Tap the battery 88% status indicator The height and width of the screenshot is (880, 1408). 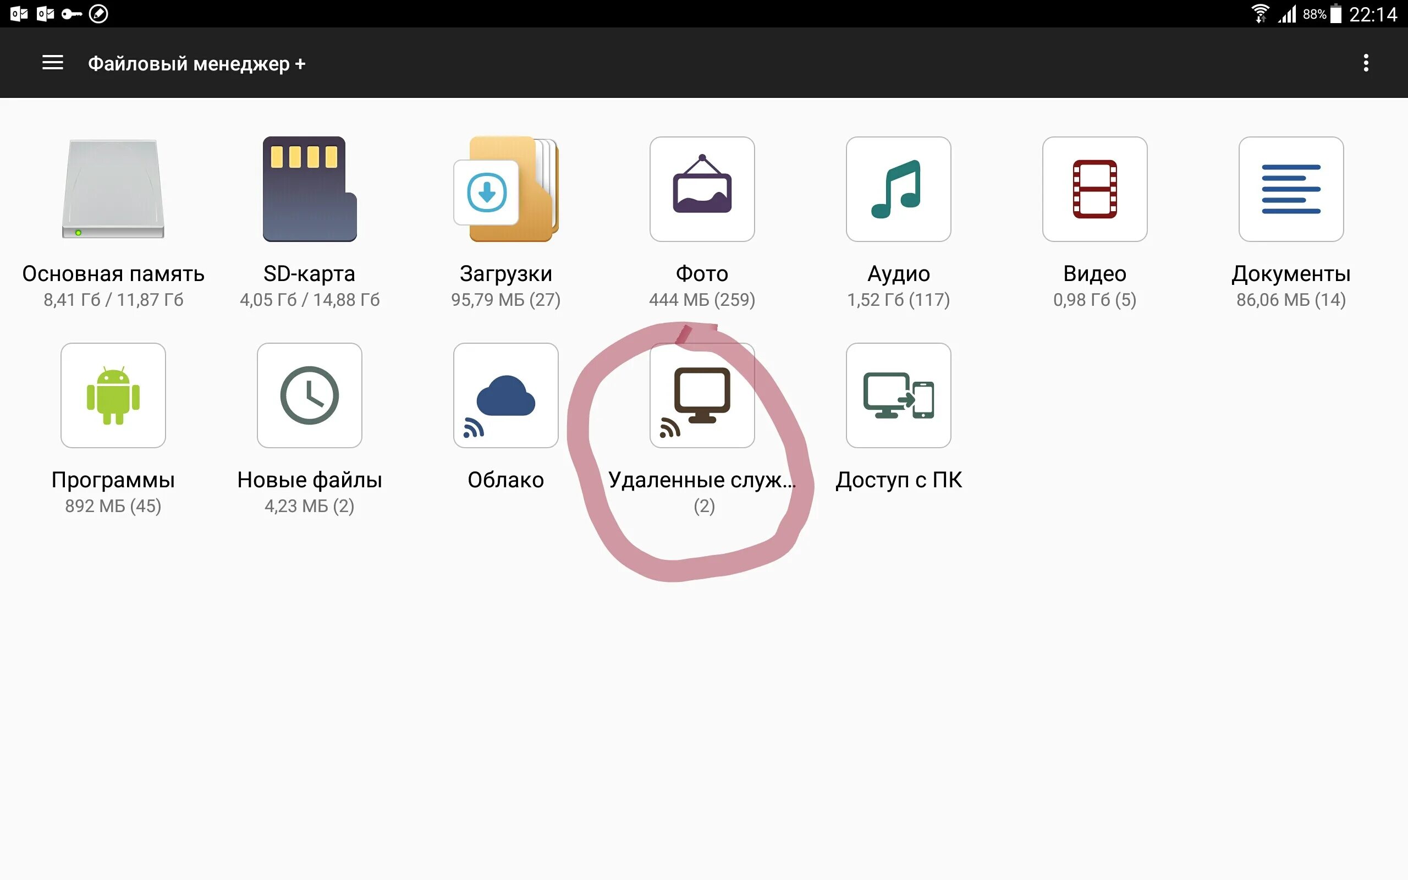[x=1322, y=13]
